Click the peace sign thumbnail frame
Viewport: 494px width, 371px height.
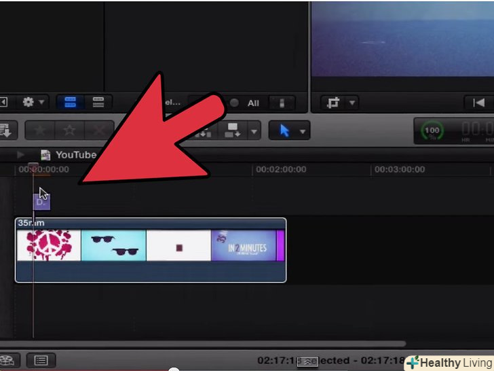[49, 245]
